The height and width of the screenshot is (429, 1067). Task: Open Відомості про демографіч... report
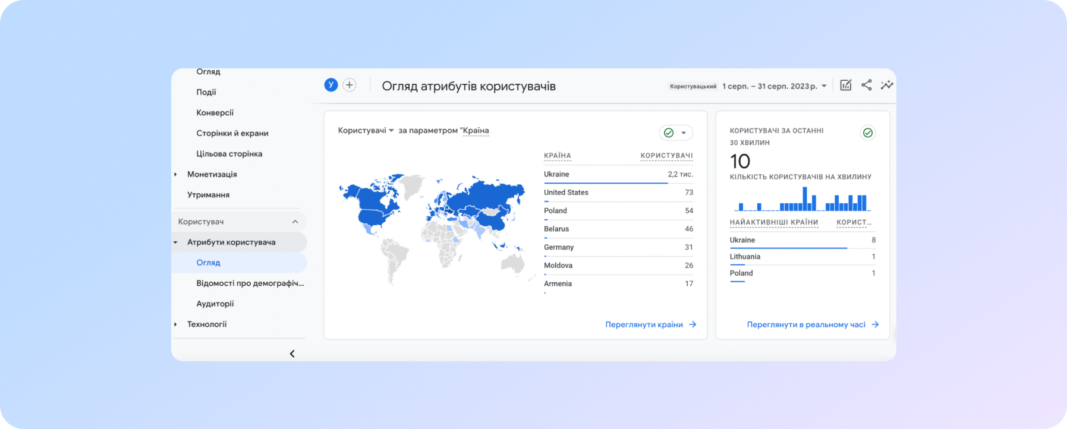[x=250, y=283]
